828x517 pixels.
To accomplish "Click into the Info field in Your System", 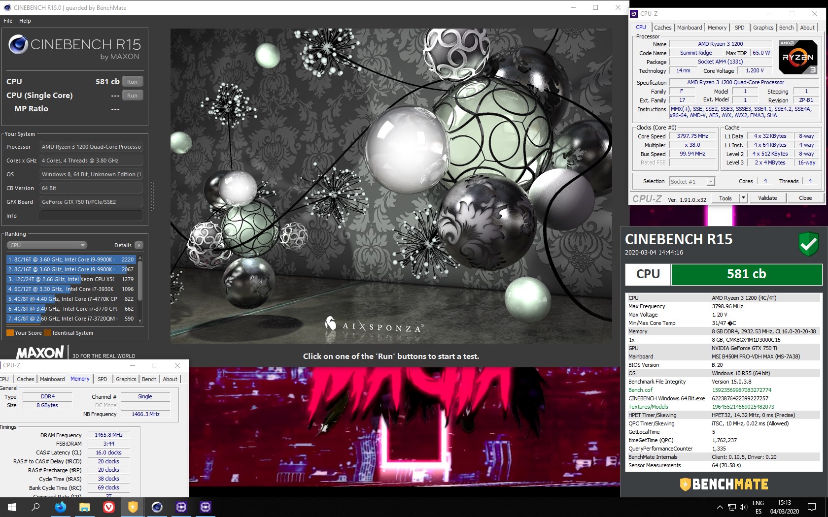I will pyautogui.click(x=91, y=216).
